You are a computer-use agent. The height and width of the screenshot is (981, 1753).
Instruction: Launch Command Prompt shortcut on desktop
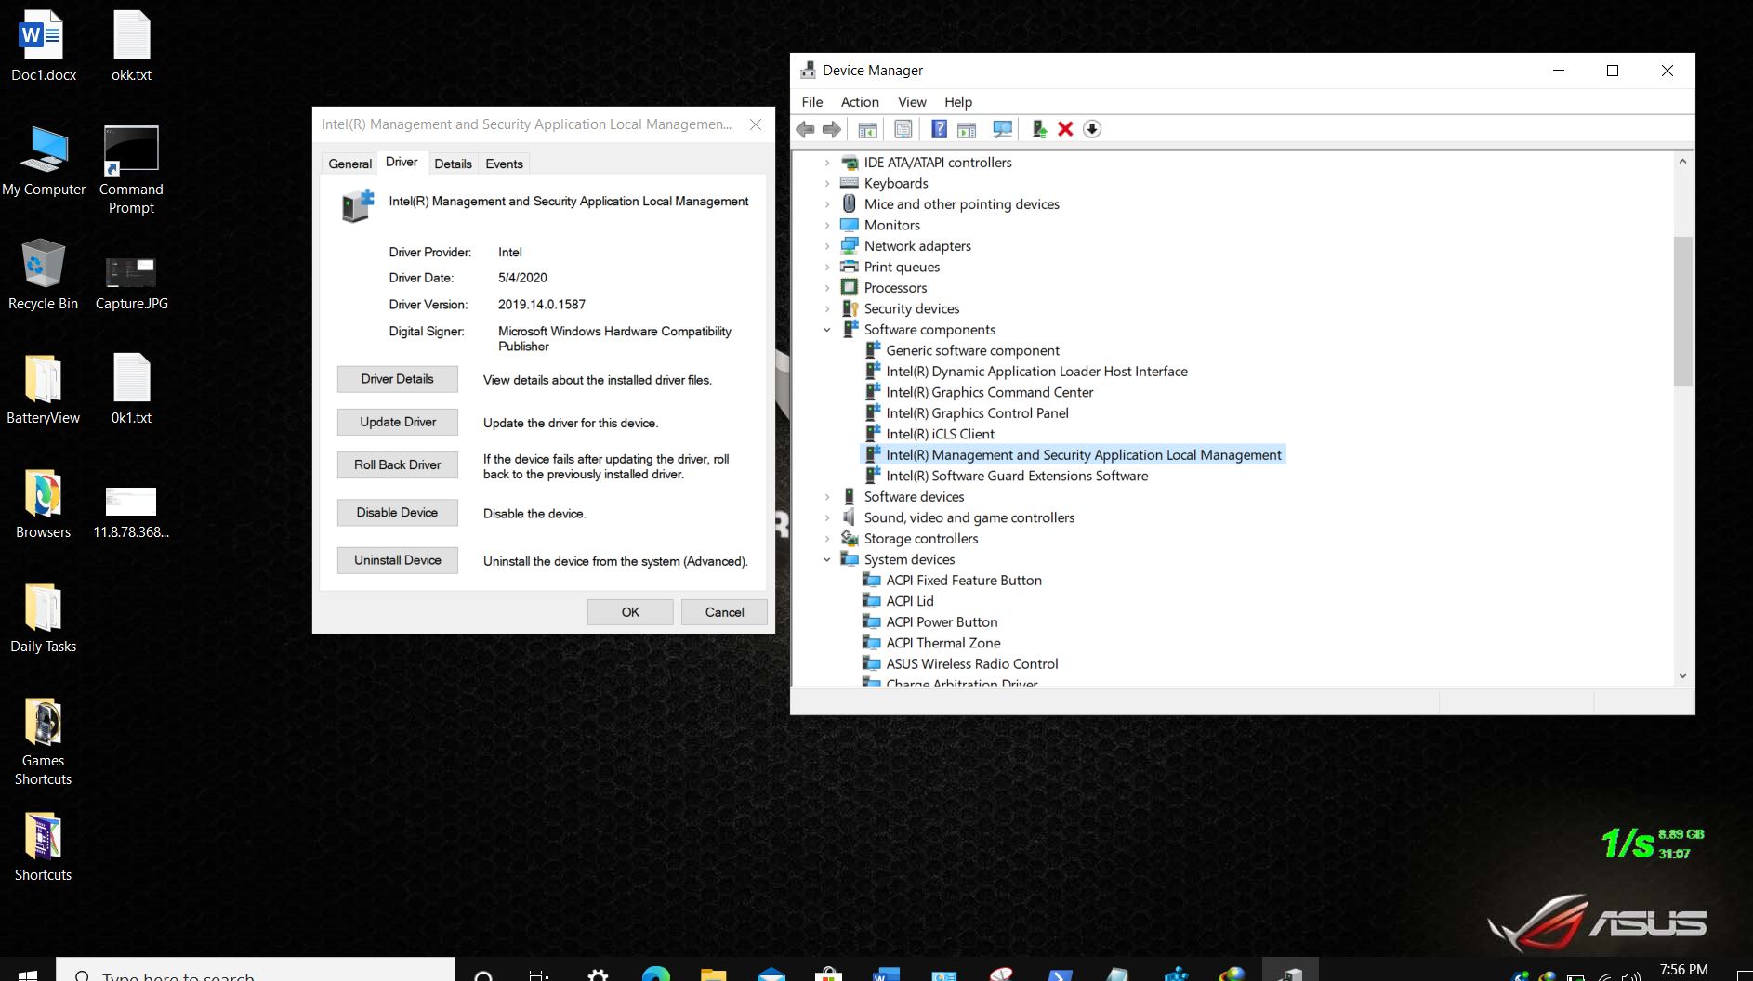click(x=131, y=170)
